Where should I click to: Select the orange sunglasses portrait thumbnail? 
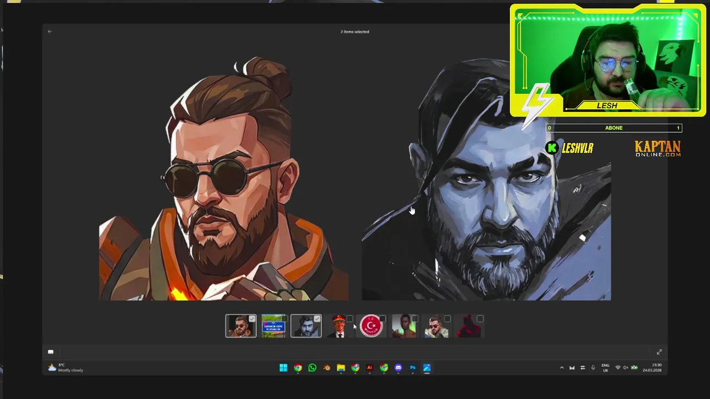coord(241,326)
